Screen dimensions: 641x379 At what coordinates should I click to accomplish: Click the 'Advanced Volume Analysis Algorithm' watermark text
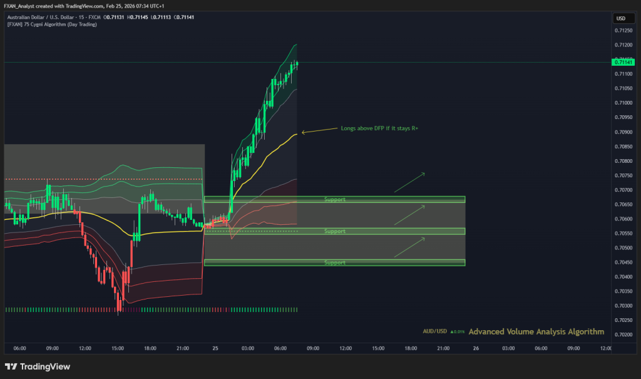536,331
